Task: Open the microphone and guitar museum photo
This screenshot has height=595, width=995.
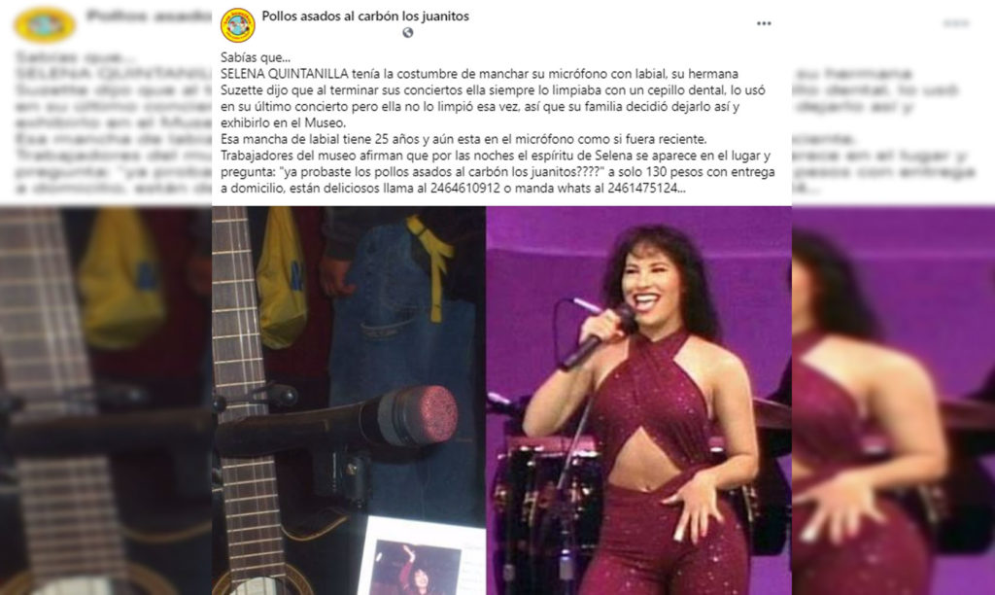Action: coord(349,401)
